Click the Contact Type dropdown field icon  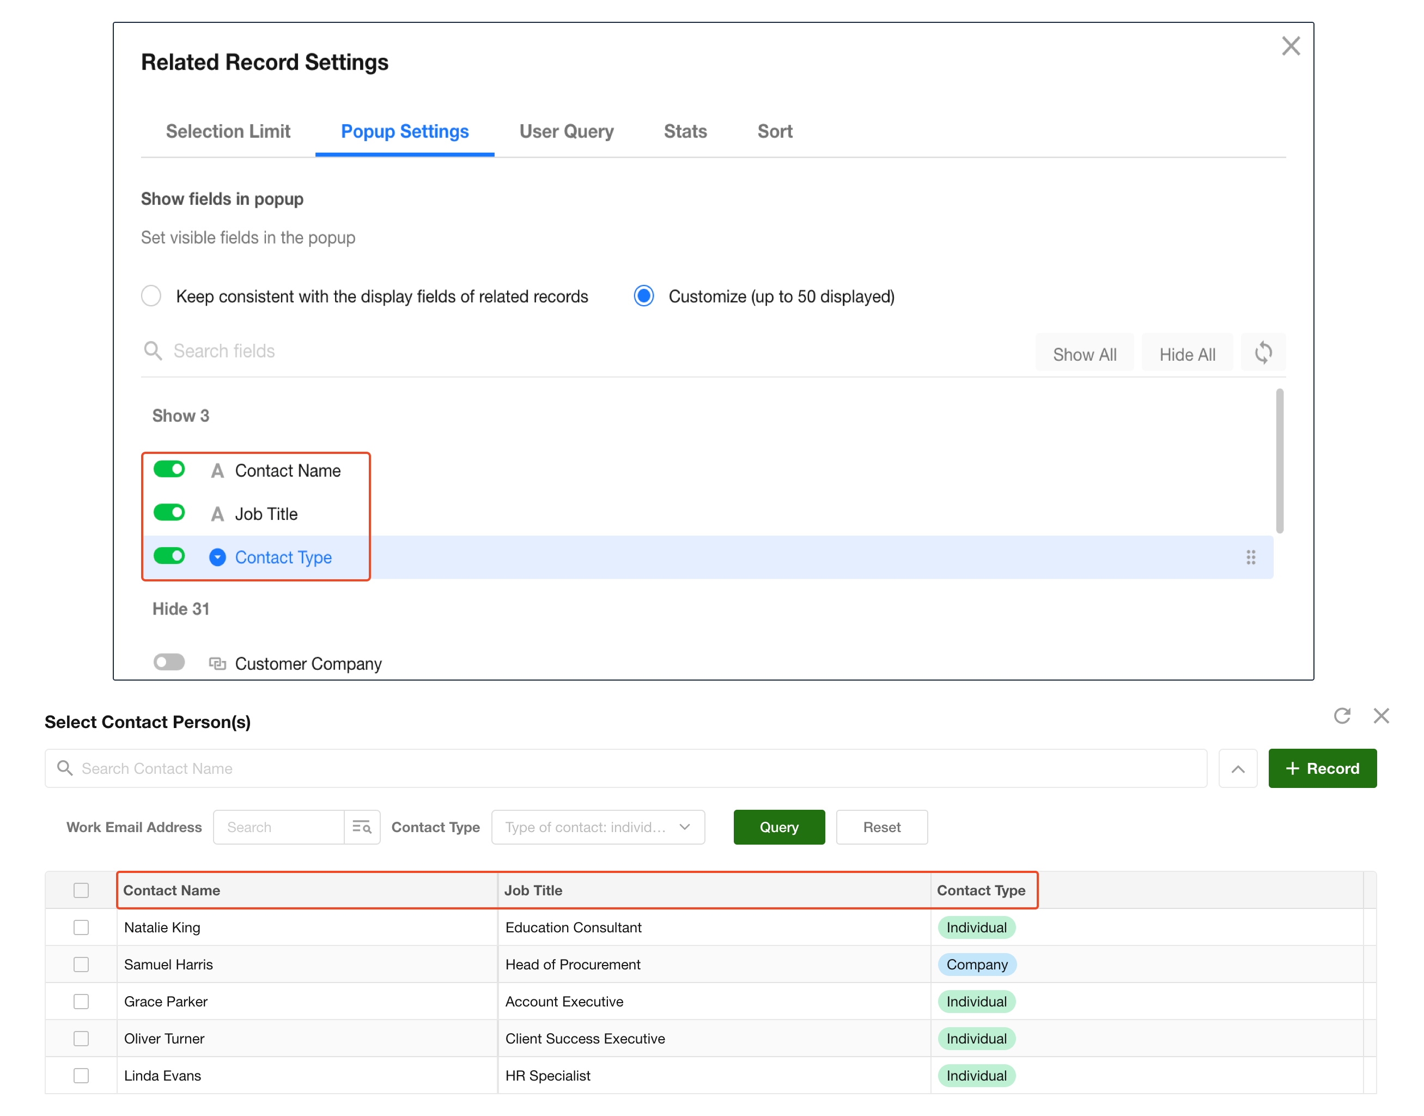point(217,557)
